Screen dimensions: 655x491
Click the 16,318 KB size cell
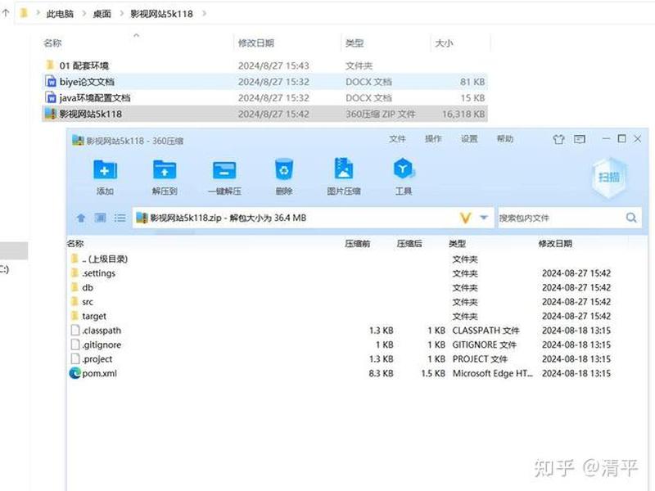tap(463, 114)
